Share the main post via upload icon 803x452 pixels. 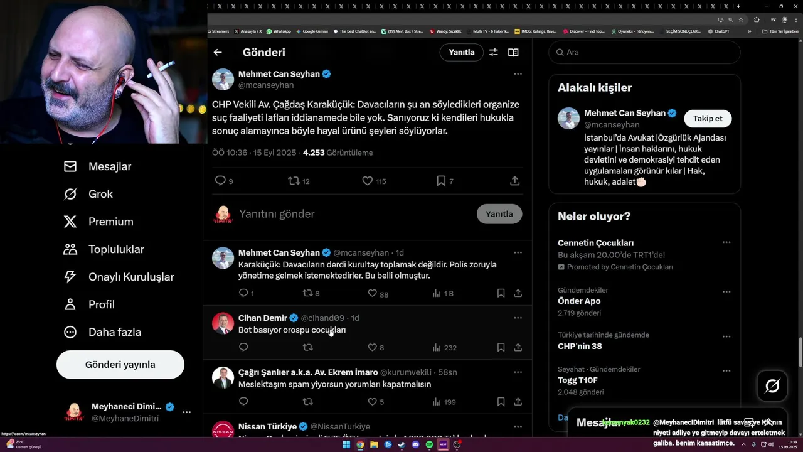[x=515, y=181]
